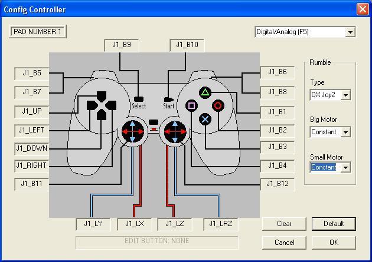Click the black analog mode button between the sticks
Screen dimensions: 372x262
pyautogui.click(x=154, y=122)
